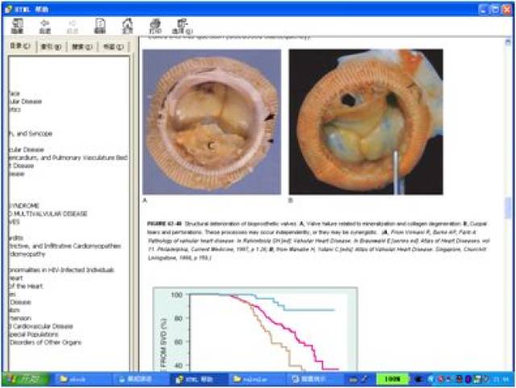Click the Hide toolbar icon
The width and height of the screenshot is (516, 388).
[x=17, y=26]
